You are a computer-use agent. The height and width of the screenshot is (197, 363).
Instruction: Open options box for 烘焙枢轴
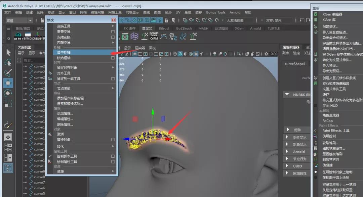tap(113, 58)
